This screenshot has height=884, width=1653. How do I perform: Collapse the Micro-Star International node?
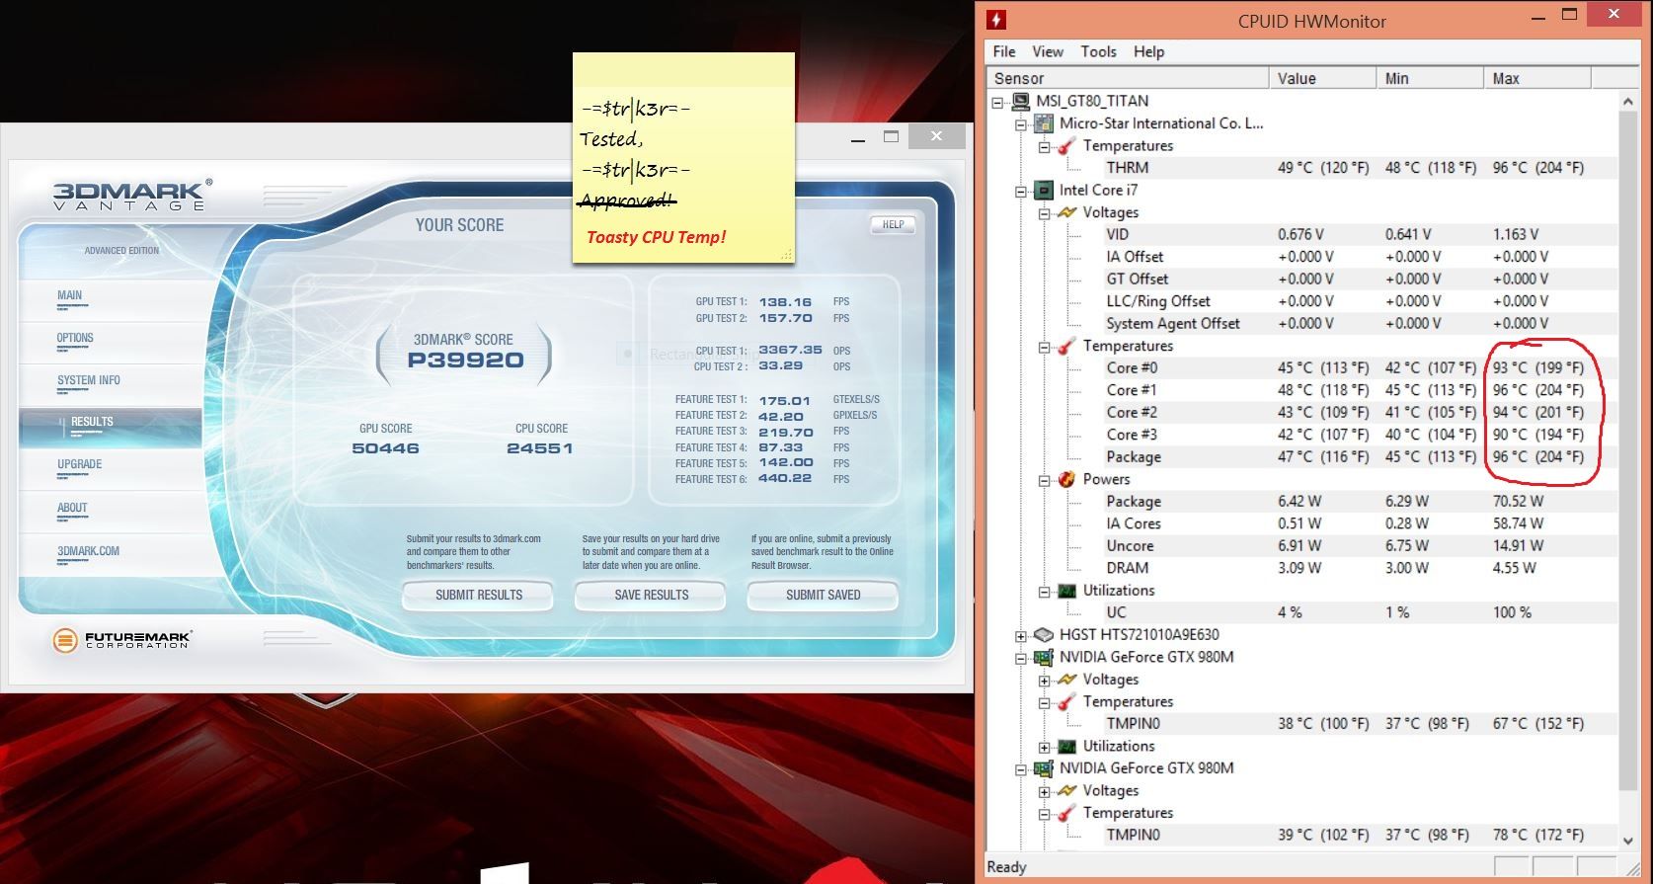tap(1021, 124)
